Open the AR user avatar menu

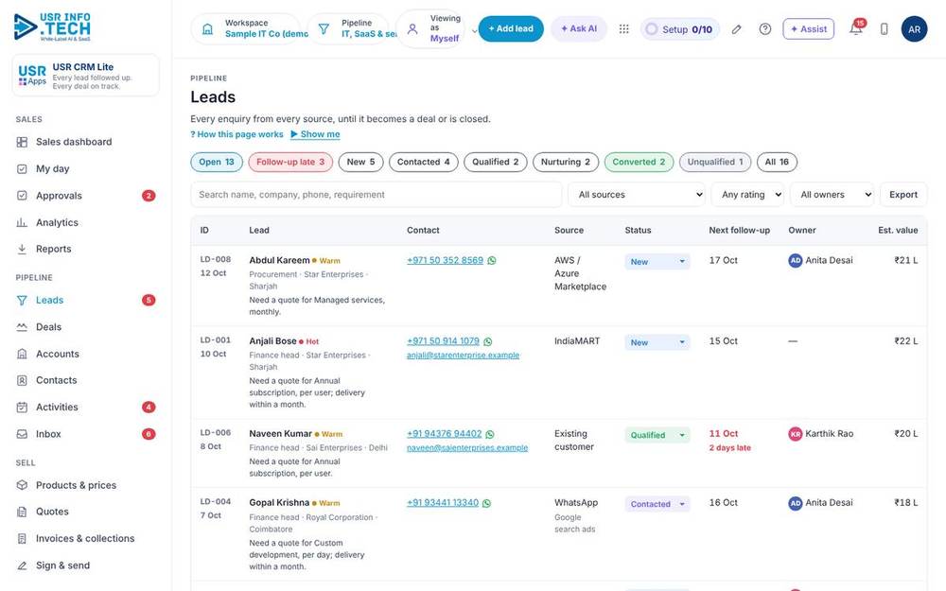click(x=914, y=29)
